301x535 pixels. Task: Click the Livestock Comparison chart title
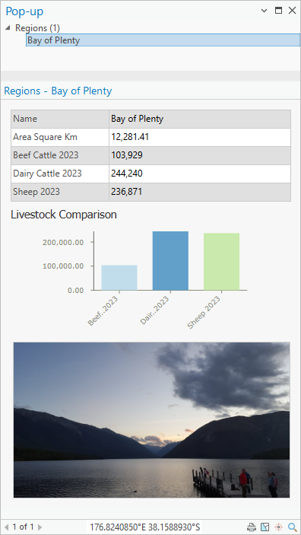64,215
